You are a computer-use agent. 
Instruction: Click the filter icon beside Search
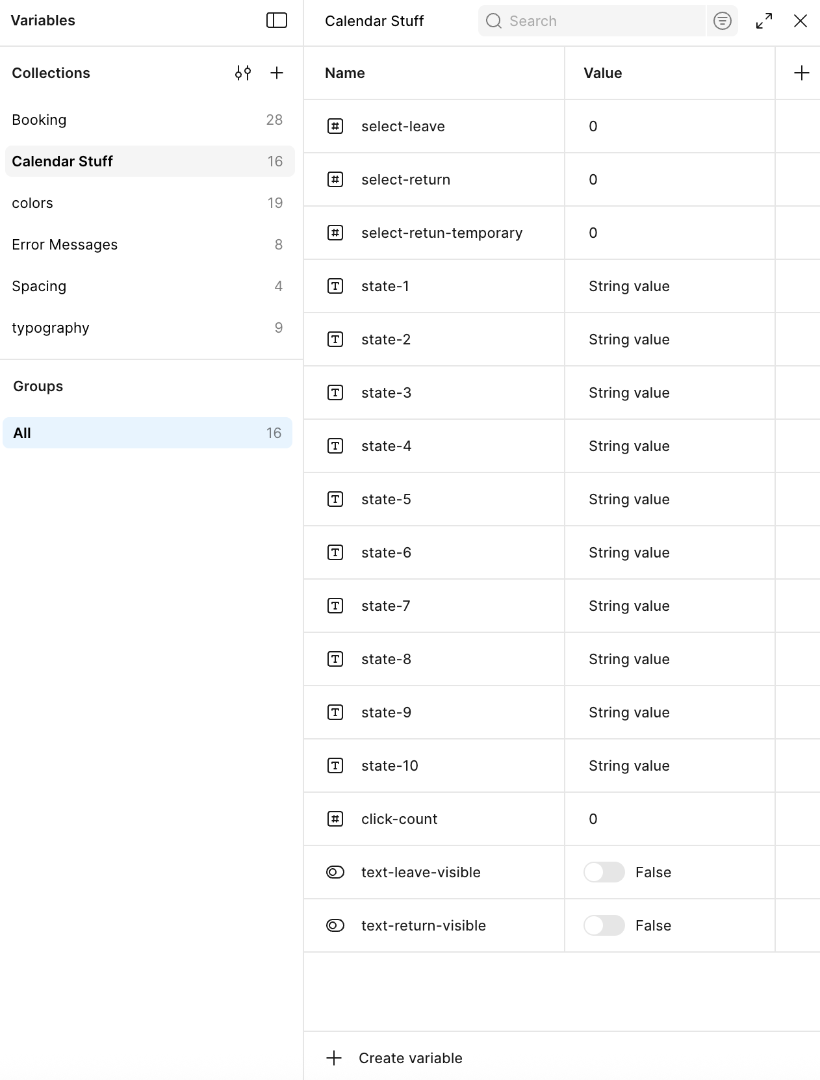click(722, 21)
